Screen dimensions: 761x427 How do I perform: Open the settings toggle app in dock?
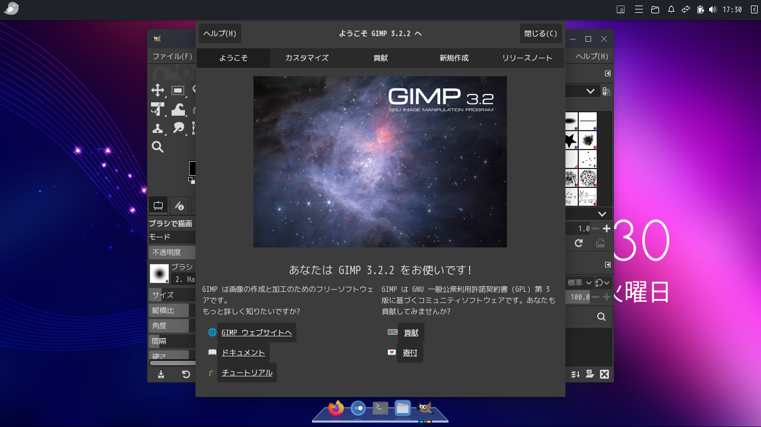pyautogui.click(x=358, y=409)
